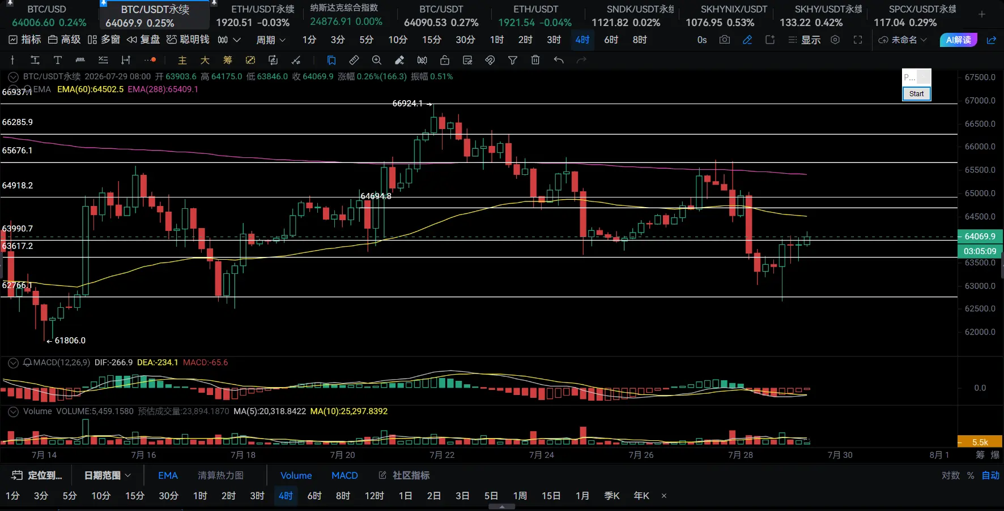Open the 未命名 layout dropdown
This screenshot has width=1004, height=511.
pyautogui.click(x=903, y=40)
